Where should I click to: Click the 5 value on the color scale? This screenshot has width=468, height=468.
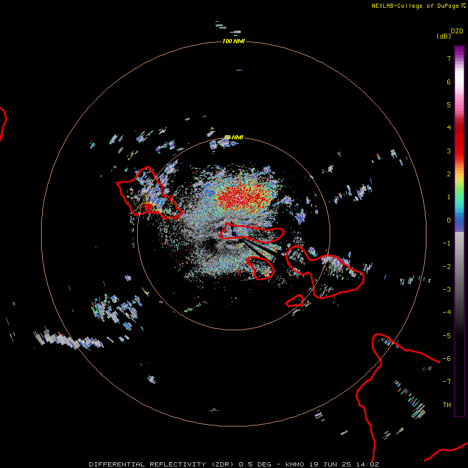(x=449, y=105)
